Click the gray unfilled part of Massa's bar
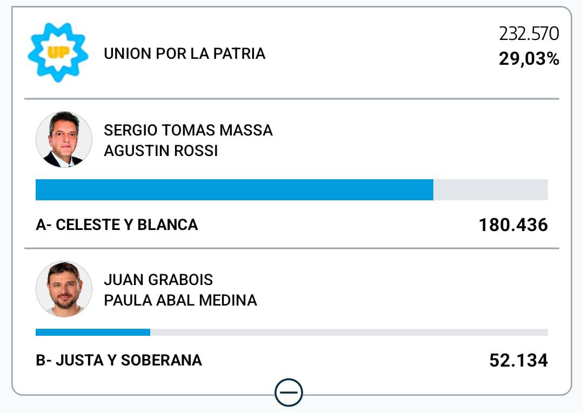 click(490, 190)
